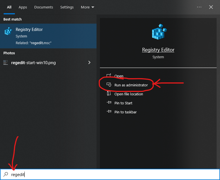Switch to the All tab
Viewport: 220px width, 180px height.
[9, 7]
